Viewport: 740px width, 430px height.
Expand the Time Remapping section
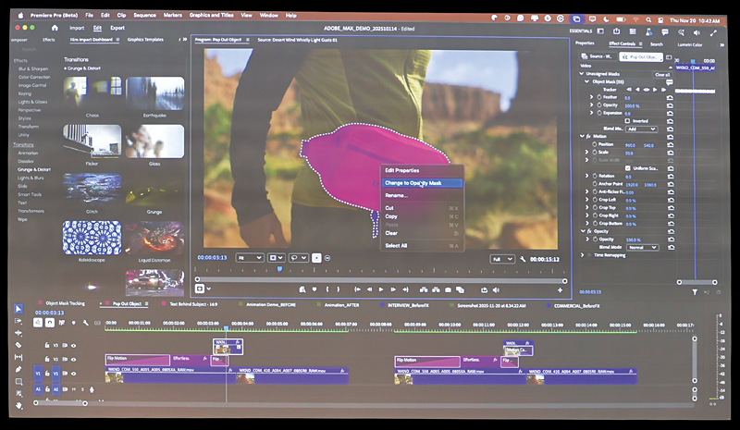coord(583,255)
